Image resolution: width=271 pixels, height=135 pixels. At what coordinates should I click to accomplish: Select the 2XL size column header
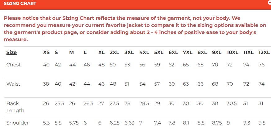114,53
